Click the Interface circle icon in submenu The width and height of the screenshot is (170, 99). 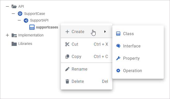coord(118,46)
